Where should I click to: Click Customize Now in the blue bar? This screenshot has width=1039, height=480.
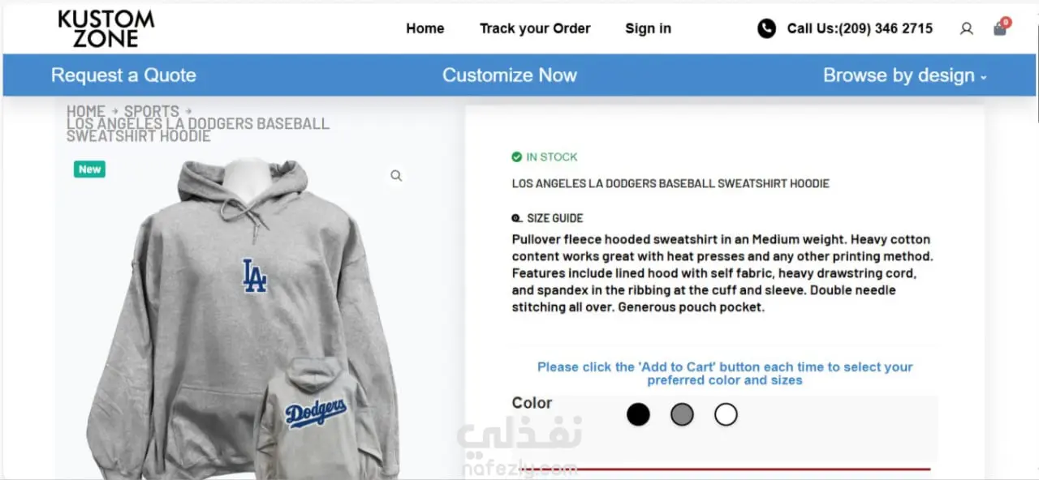click(x=510, y=75)
